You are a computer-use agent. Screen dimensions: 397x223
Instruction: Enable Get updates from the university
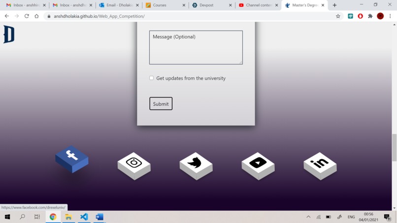[x=151, y=78]
